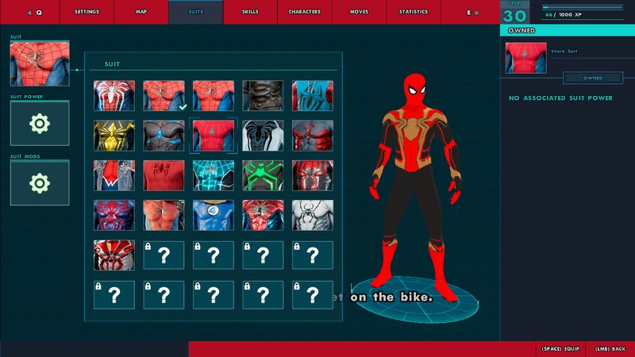Image resolution: width=635 pixels, height=357 pixels.
Task: Click the XP progress bar
Action: pos(583,7)
